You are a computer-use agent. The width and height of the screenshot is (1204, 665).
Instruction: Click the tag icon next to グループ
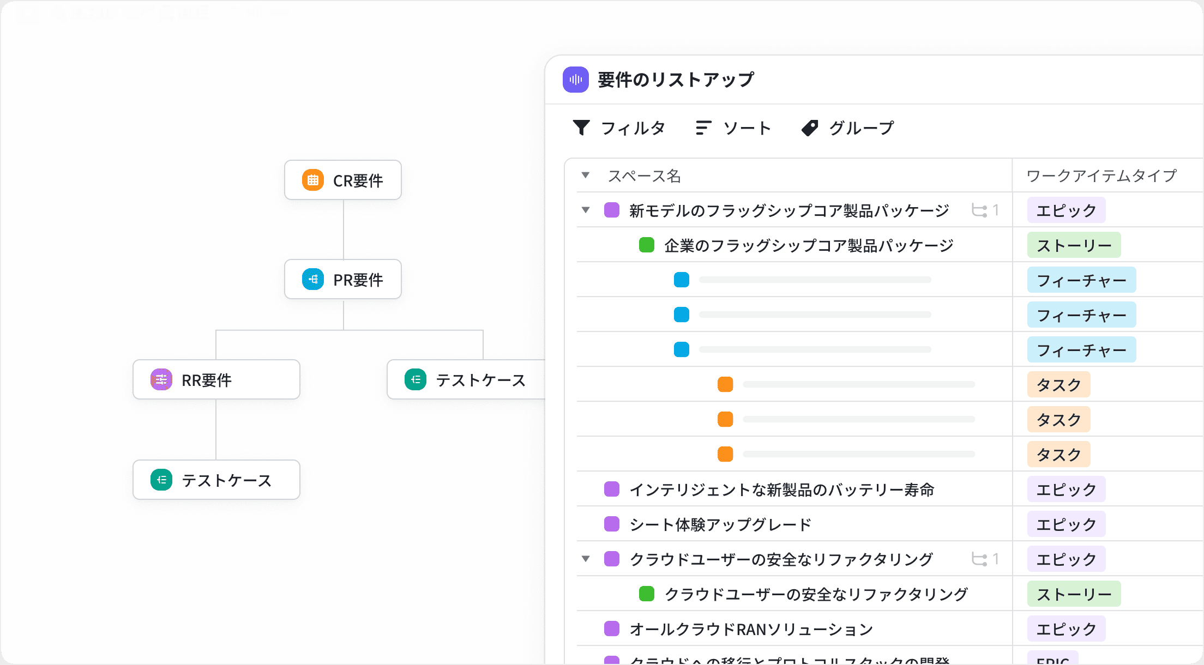click(x=810, y=127)
